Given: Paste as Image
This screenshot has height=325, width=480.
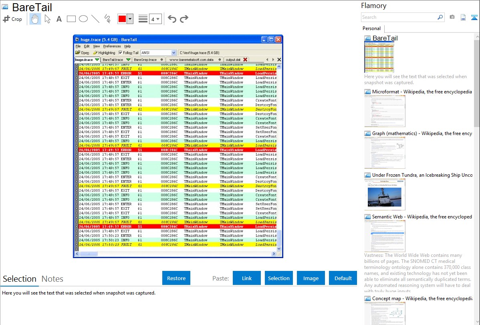Looking at the screenshot, I should point(311,278).
